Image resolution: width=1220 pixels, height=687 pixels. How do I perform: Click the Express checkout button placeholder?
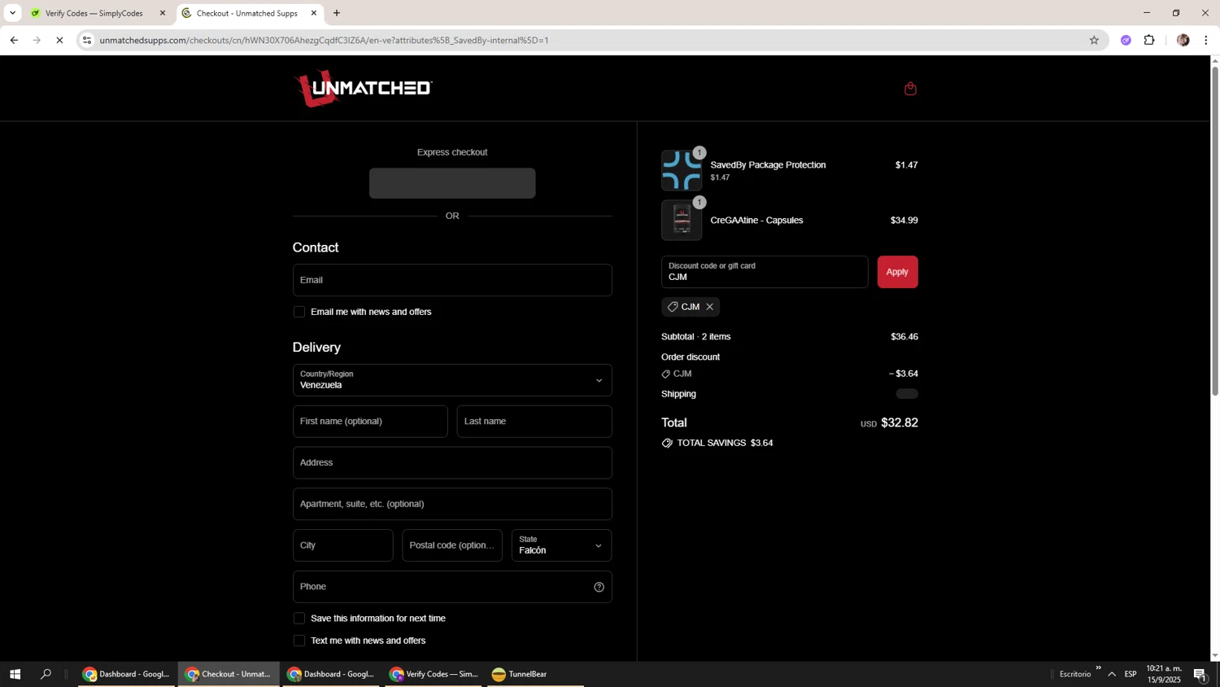[452, 183]
